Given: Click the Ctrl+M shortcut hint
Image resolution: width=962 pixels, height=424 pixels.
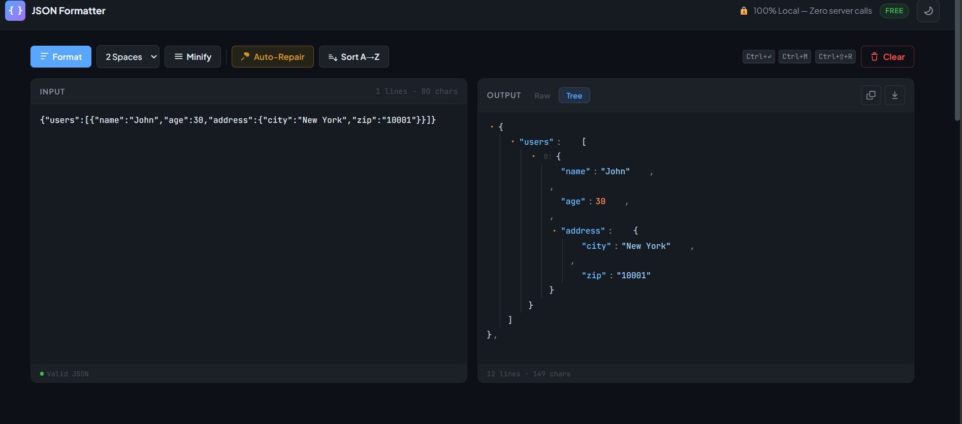Looking at the screenshot, I should click(x=795, y=57).
